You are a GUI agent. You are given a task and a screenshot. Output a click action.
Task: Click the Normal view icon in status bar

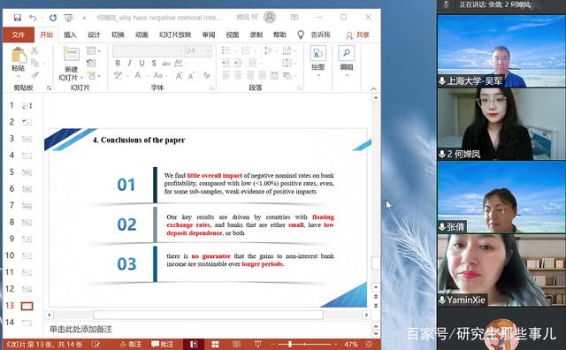[194, 344]
